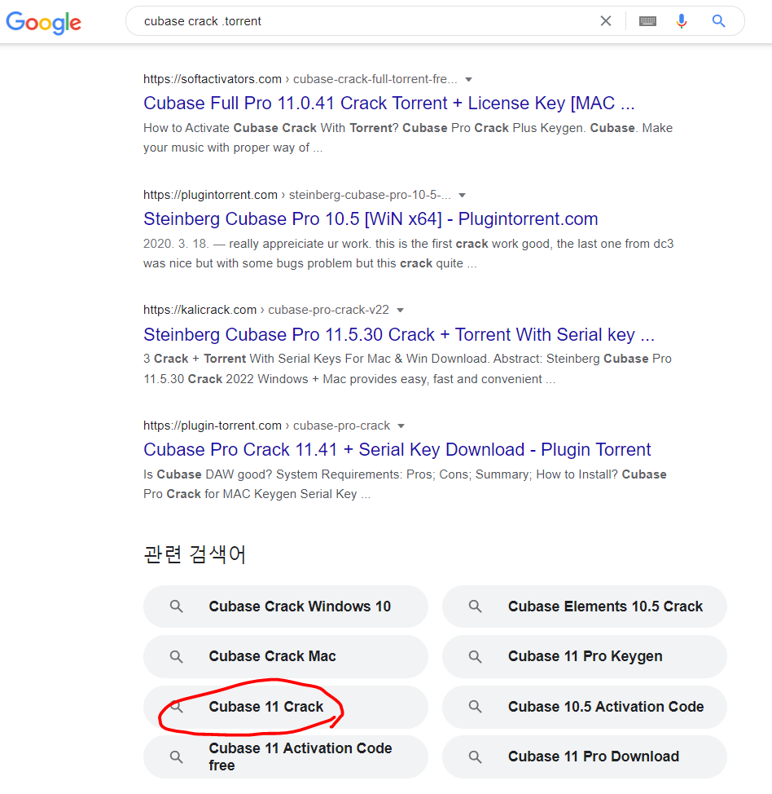Click snippet text starting 'How to Activate Cubase Crack'

tap(408, 138)
